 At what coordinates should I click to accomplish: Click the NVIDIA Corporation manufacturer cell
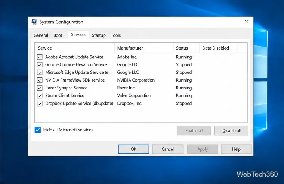136,80
